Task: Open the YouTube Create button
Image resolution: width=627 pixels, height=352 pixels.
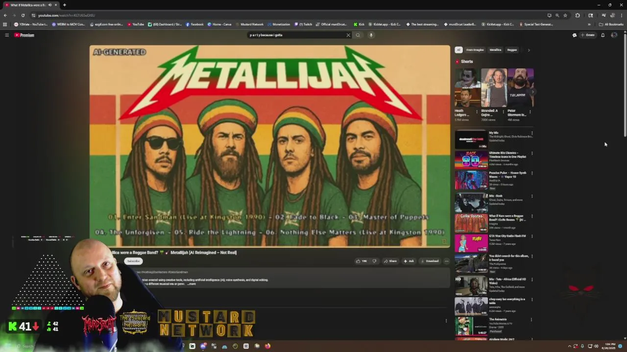Action: coord(588,35)
